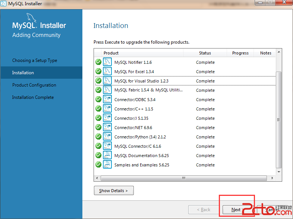
Task: Select the Connector/NET 6.9.6 row text
Action: [133, 128]
